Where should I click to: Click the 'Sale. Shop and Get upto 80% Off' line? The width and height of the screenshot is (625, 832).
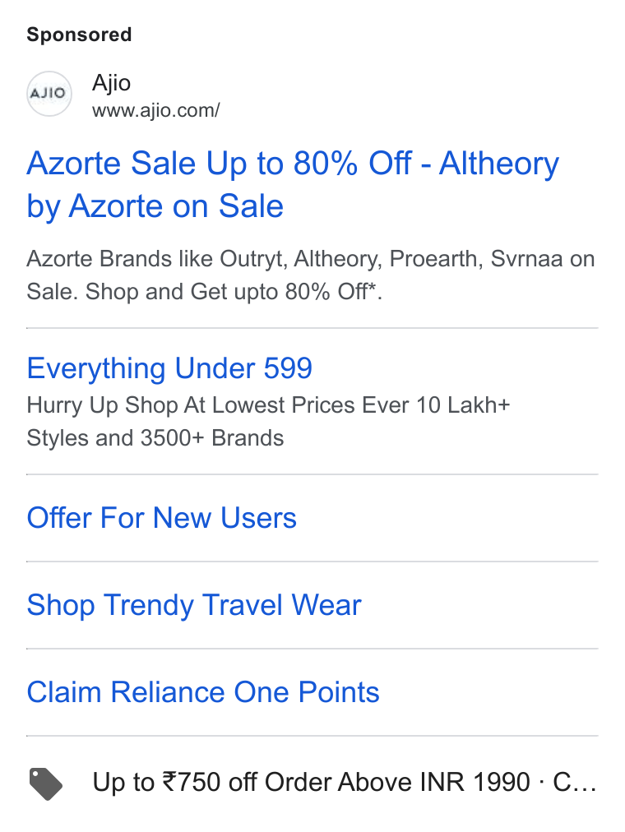(204, 291)
